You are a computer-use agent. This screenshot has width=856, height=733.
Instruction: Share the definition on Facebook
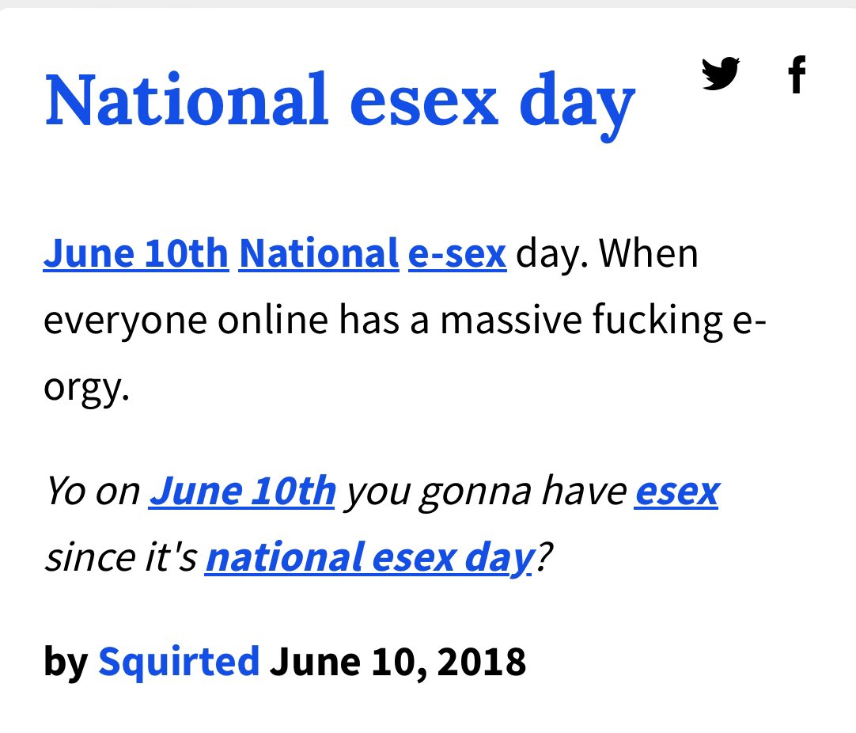click(x=797, y=75)
